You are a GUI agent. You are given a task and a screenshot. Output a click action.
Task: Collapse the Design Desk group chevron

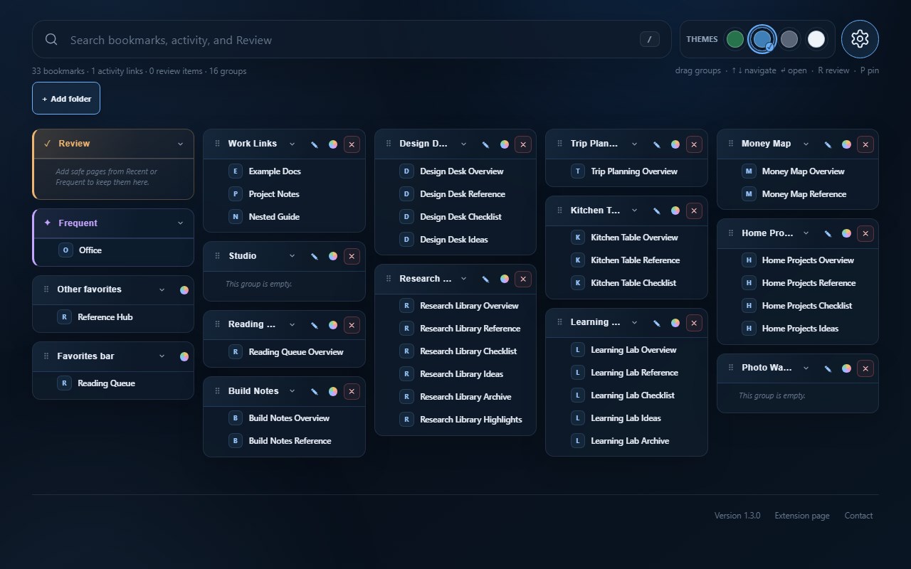463,144
